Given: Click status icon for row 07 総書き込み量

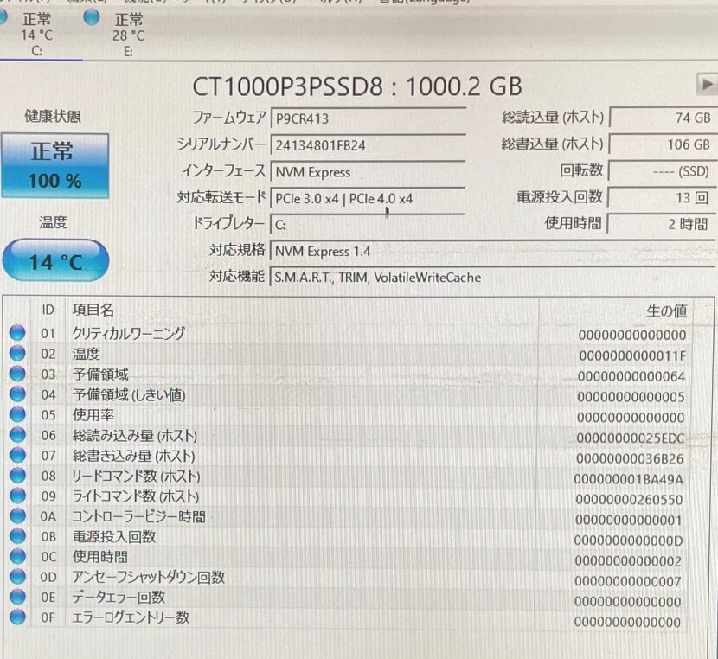Looking at the screenshot, I should (17, 455).
